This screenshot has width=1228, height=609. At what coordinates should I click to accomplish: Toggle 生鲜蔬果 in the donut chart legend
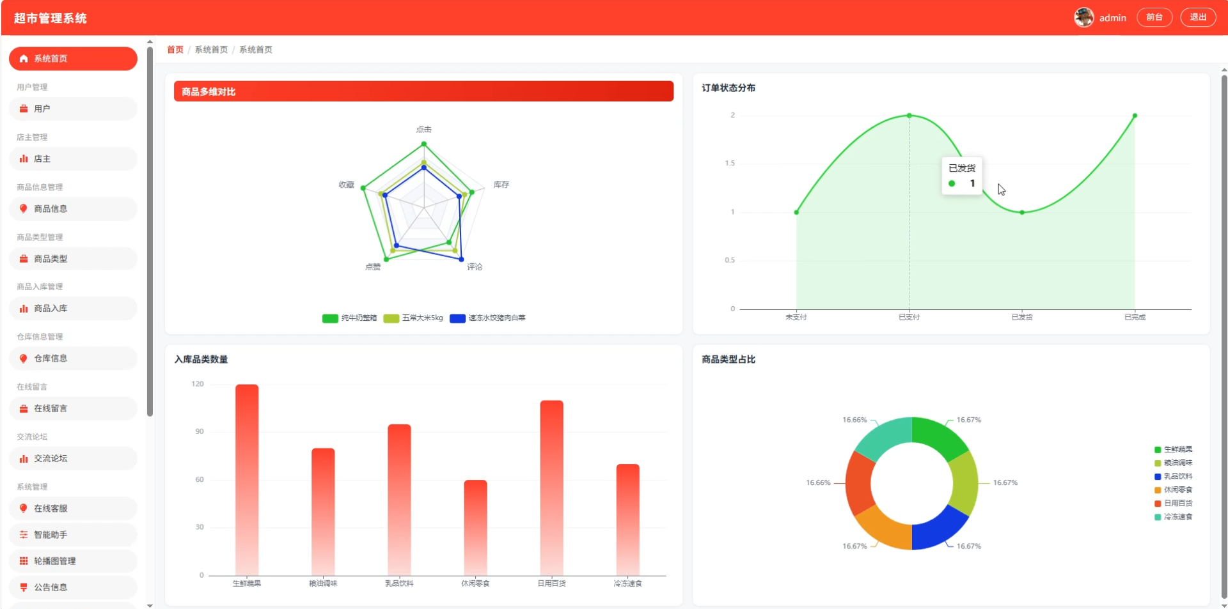coord(1173,450)
